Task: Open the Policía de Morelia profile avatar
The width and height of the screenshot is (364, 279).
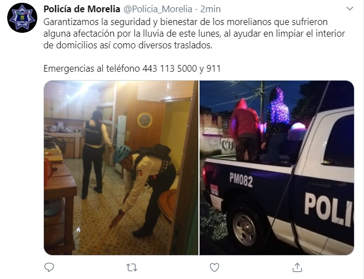Action: point(22,18)
